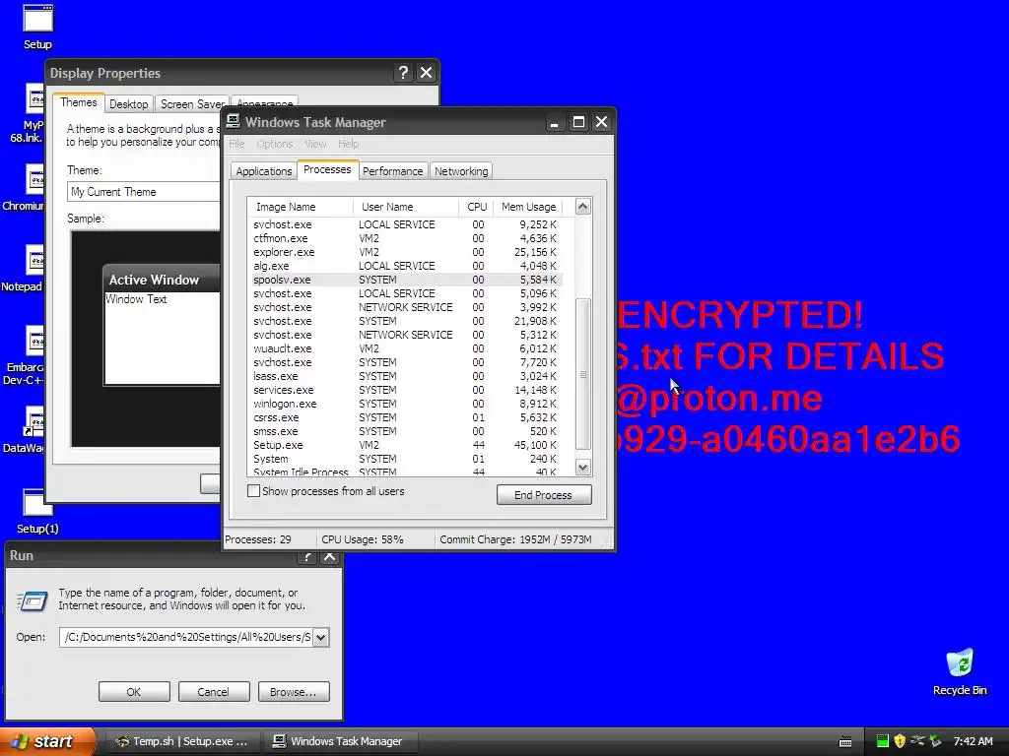
Task: Open the Help menu in Task Manager
Action: click(348, 144)
